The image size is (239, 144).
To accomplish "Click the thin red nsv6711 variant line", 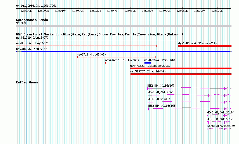I will pos(116,57).
